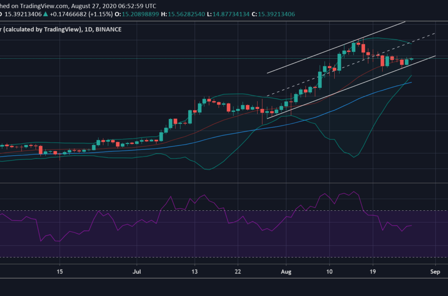Click the open value O:15.20898899
The width and height of the screenshot is (448, 296).
(137, 14)
